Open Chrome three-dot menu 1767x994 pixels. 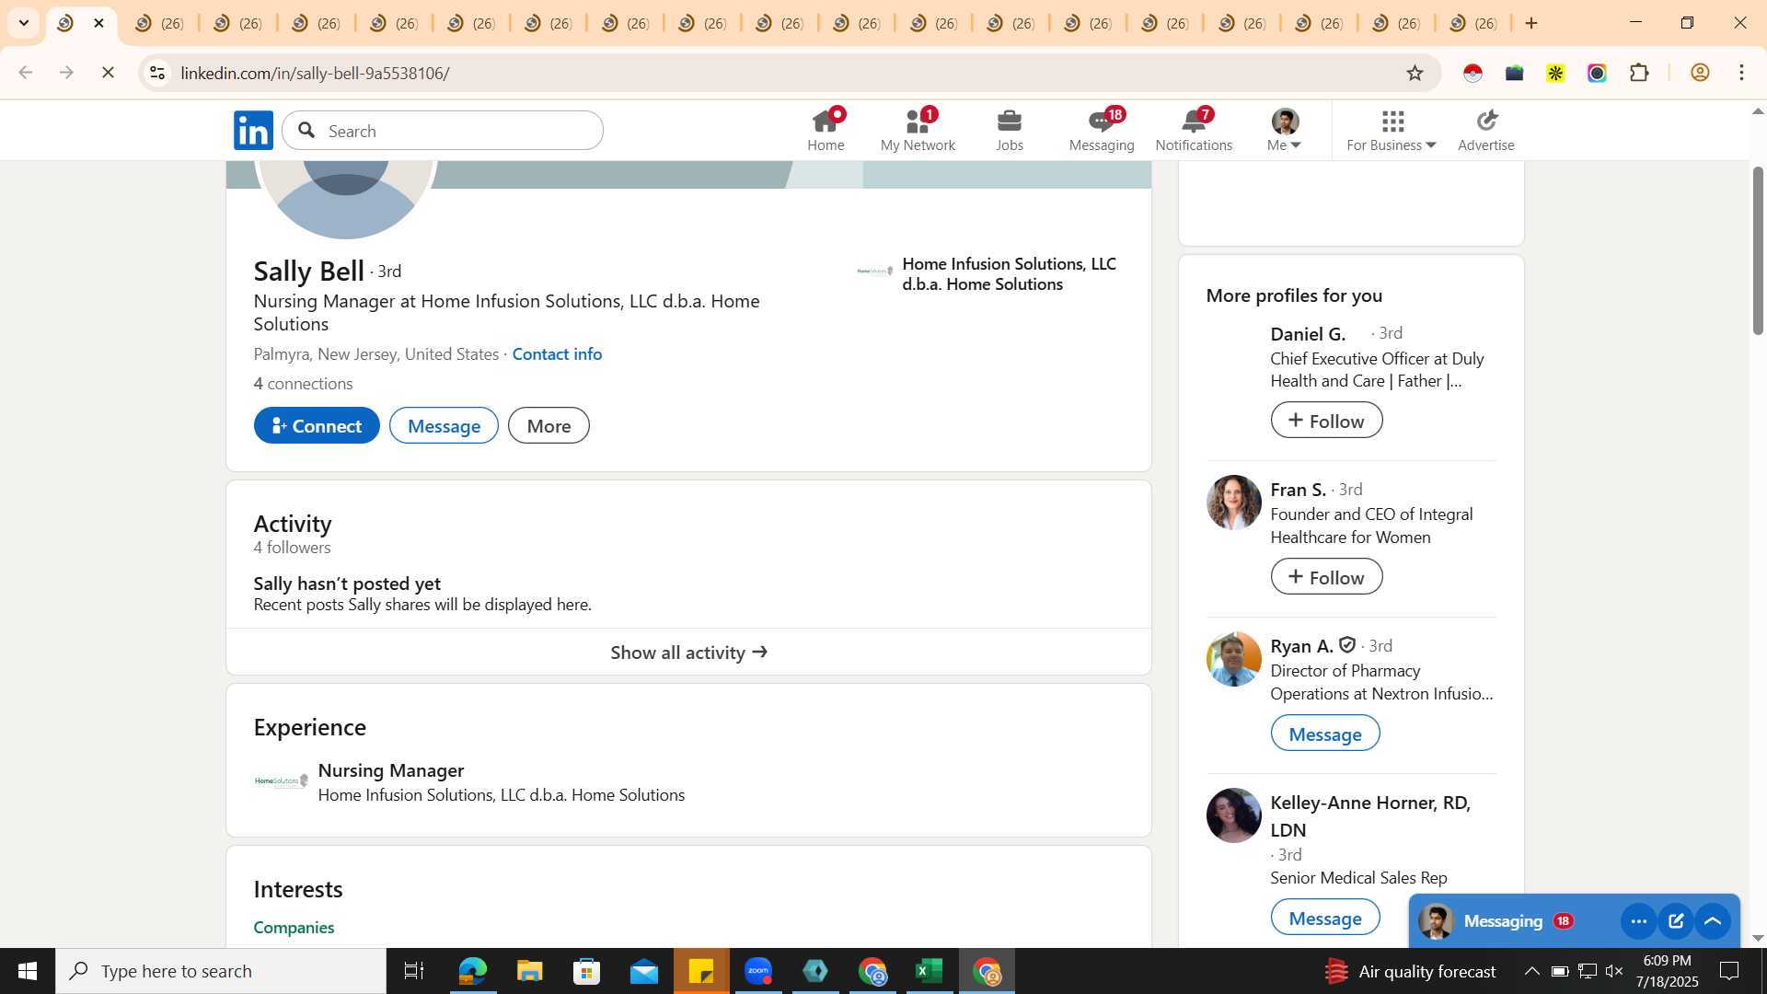coord(1741,73)
